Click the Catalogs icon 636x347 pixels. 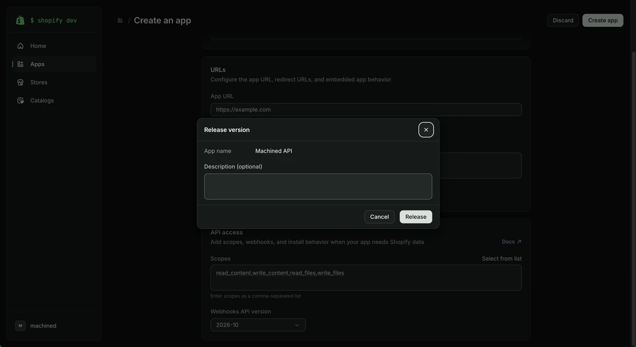coord(20,101)
